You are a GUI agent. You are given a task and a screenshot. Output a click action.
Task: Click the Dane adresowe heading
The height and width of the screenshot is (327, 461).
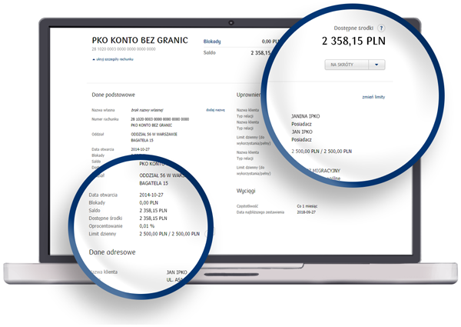(x=112, y=252)
